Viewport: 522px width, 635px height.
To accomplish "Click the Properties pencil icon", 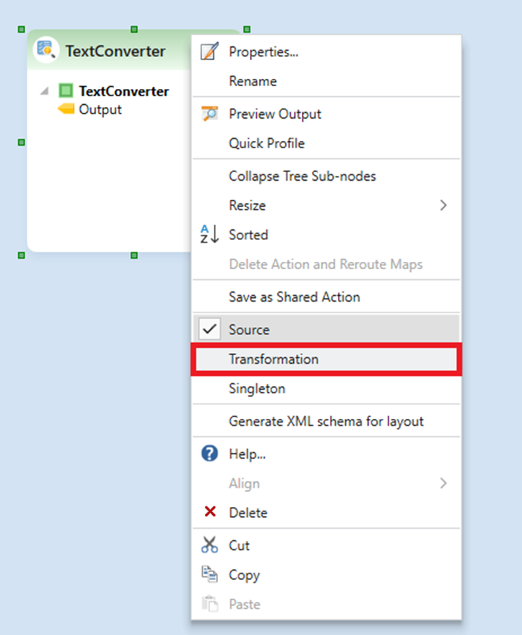I will coord(209,52).
